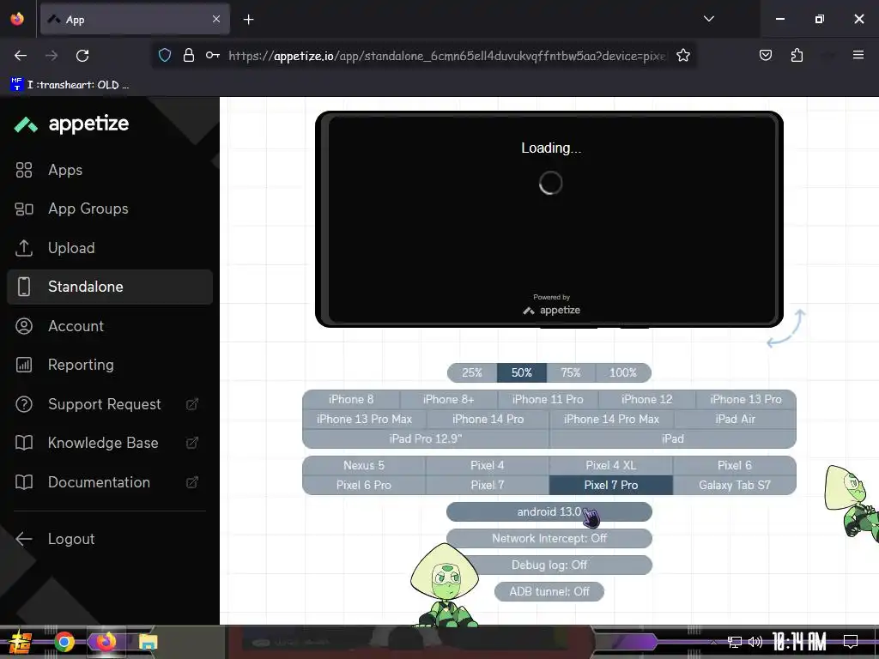This screenshot has height=659, width=879.
Task: Click the Reporting chart icon
Action: click(23, 365)
